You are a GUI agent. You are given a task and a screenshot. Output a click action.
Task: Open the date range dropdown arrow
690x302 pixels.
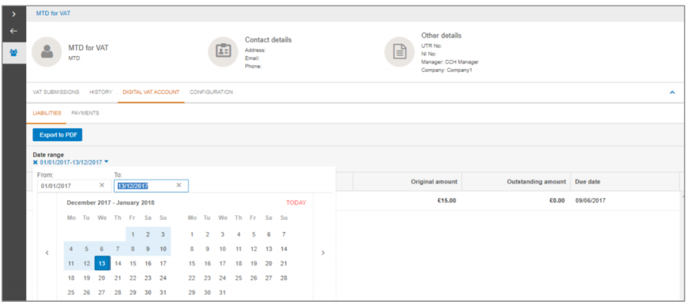pyautogui.click(x=106, y=162)
